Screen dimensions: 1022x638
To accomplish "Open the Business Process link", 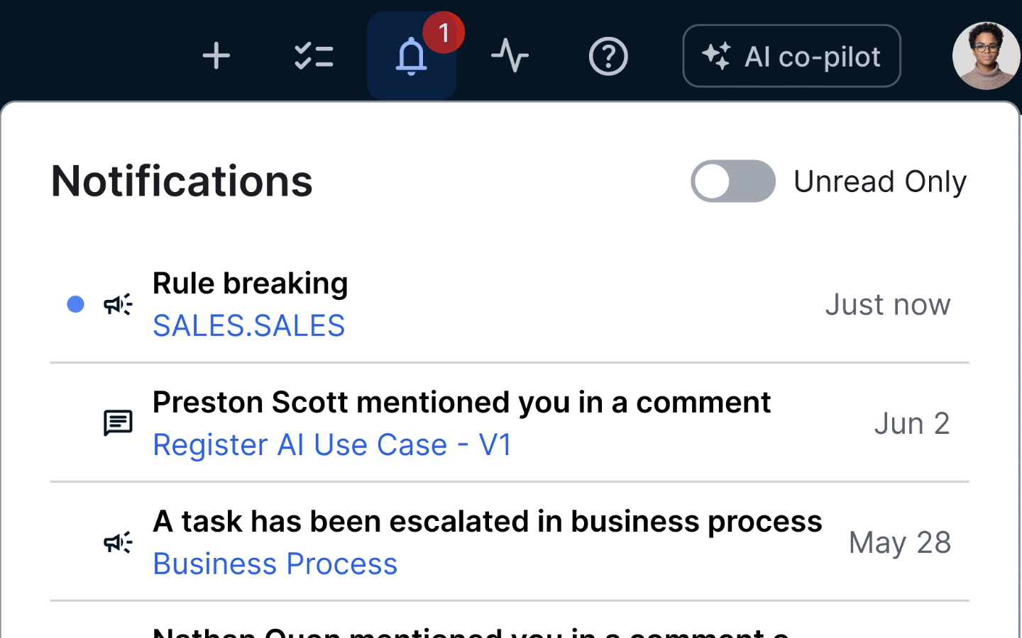I will pos(275,564).
